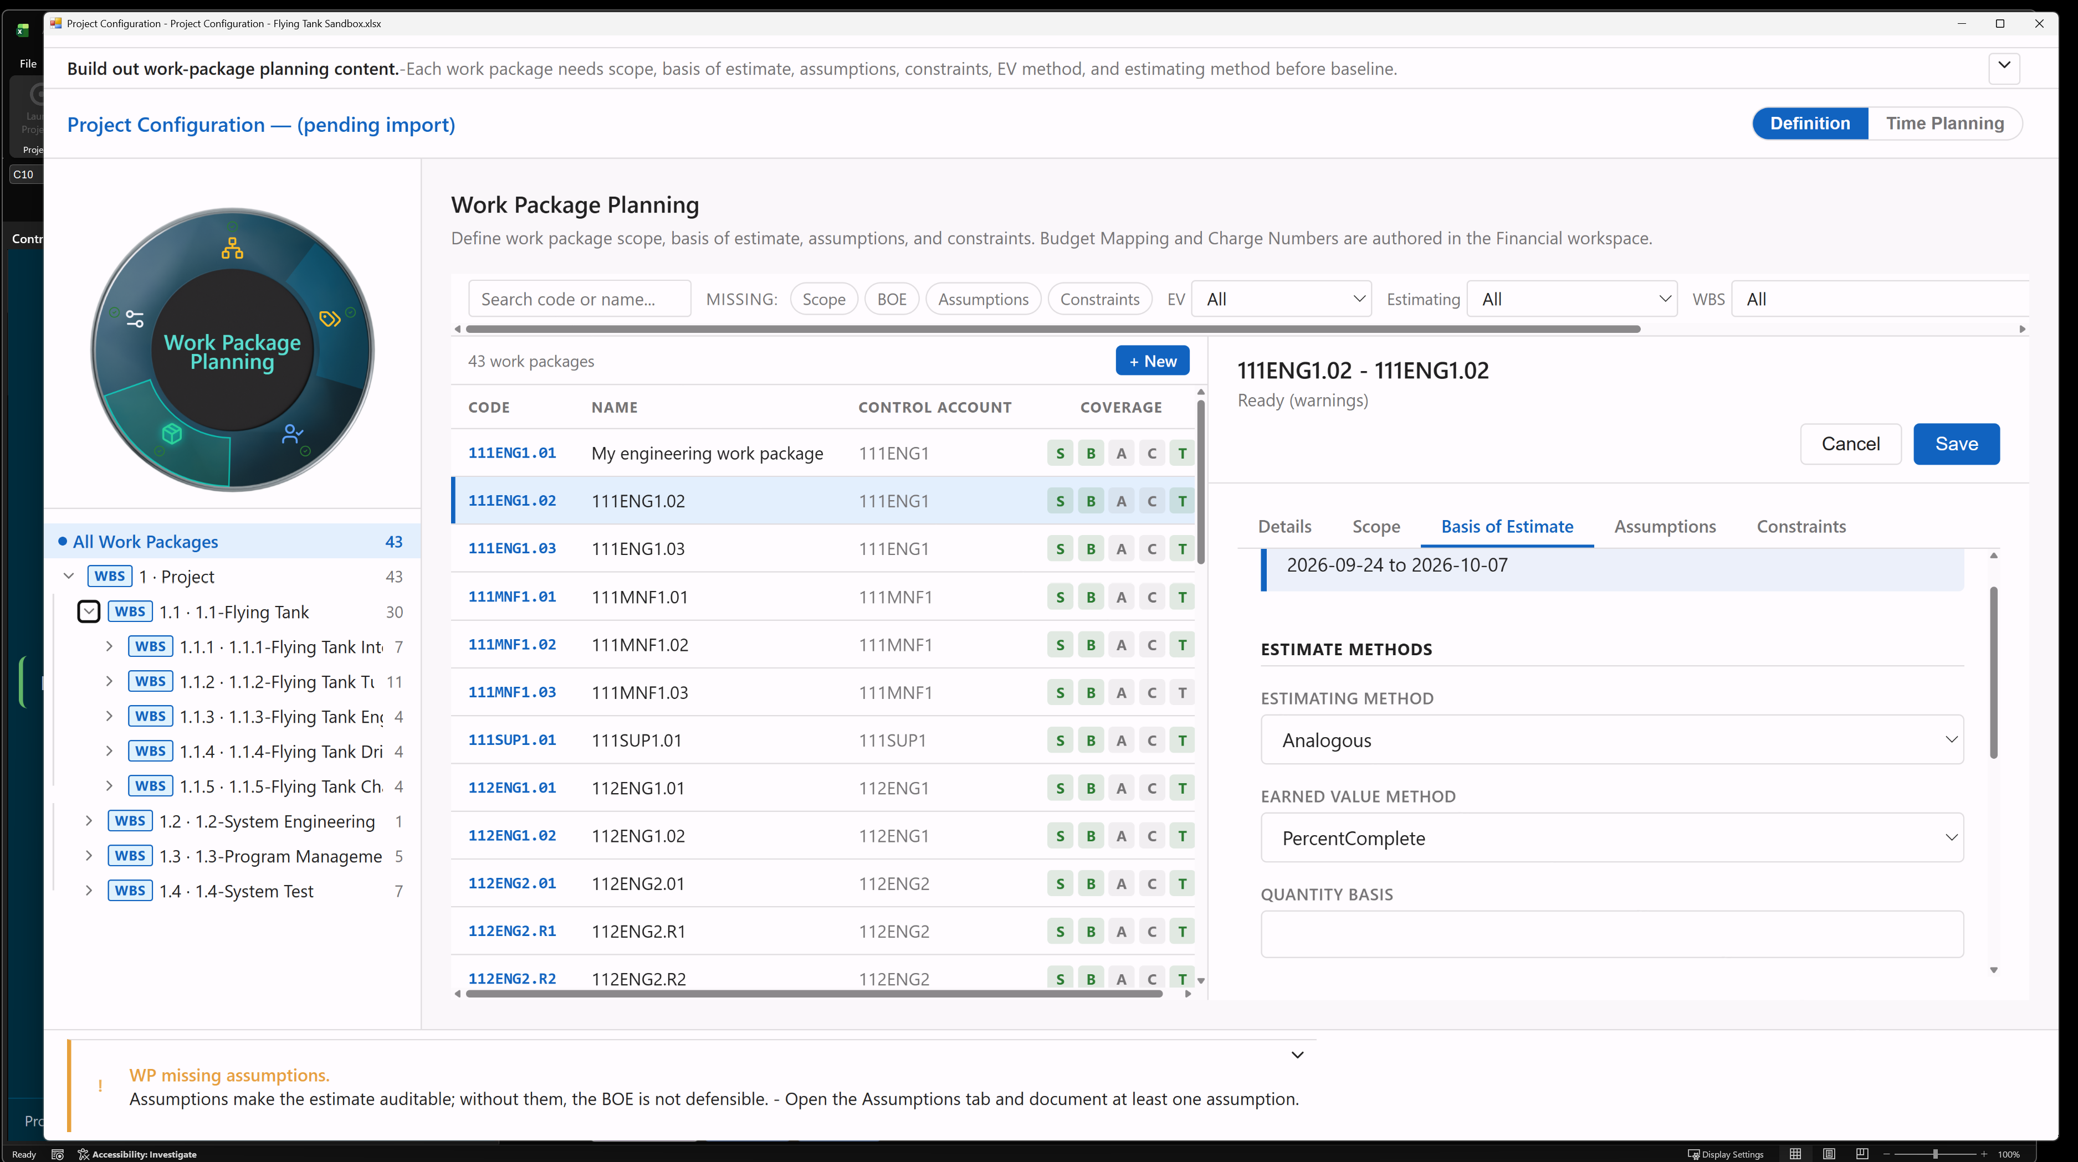Click the S coverage badge for 111ENG1.01
The width and height of the screenshot is (2078, 1162).
pyautogui.click(x=1060, y=453)
